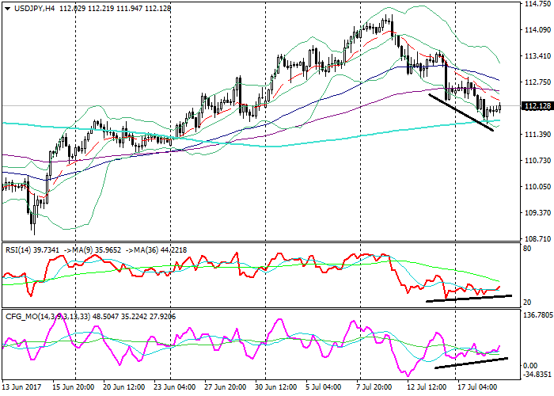Click the 108.710 price axis label
The image size is (554, 396).
pyautogui.click(x=537, y=239)
